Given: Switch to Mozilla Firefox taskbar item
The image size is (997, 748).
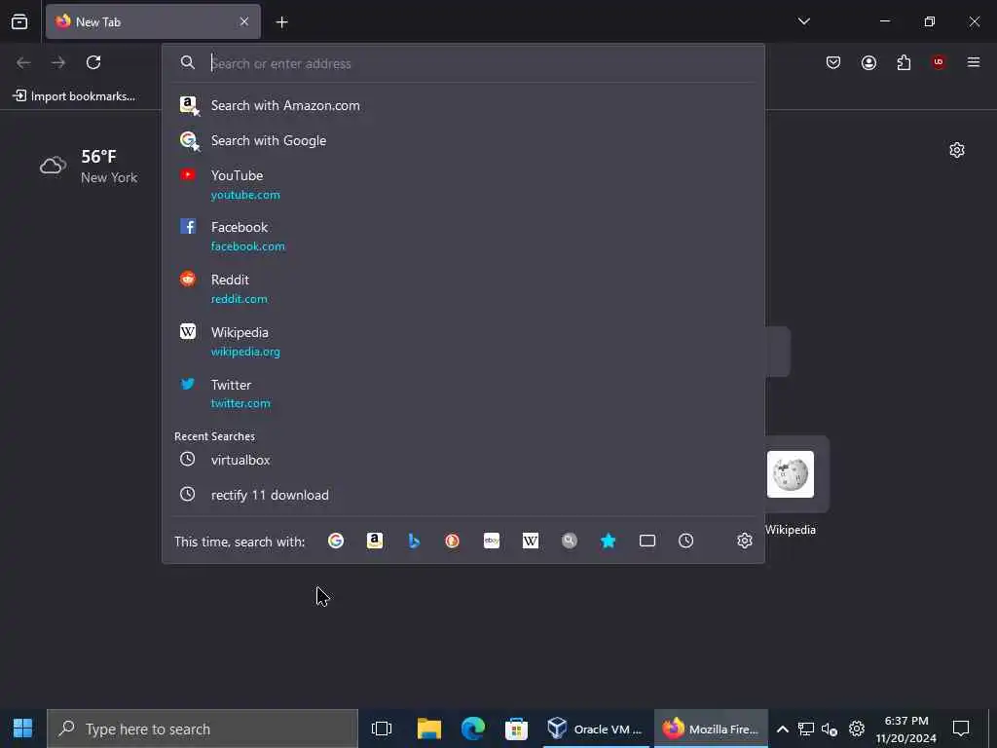Looking at the screenshot, I should [x=711, y=729].
